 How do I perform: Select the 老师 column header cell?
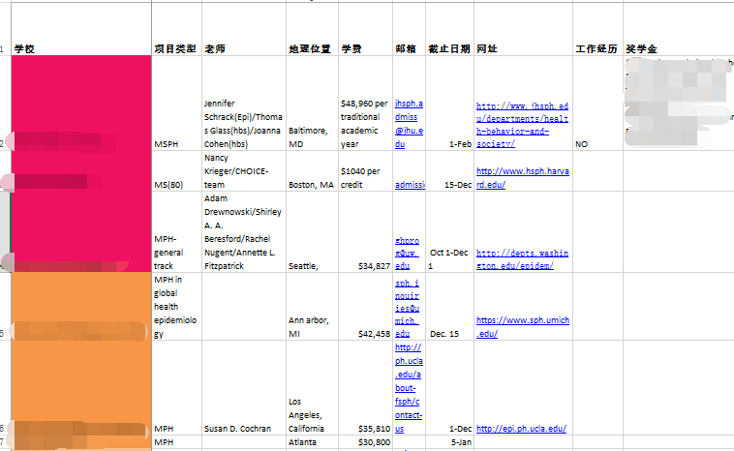point(244,29)
